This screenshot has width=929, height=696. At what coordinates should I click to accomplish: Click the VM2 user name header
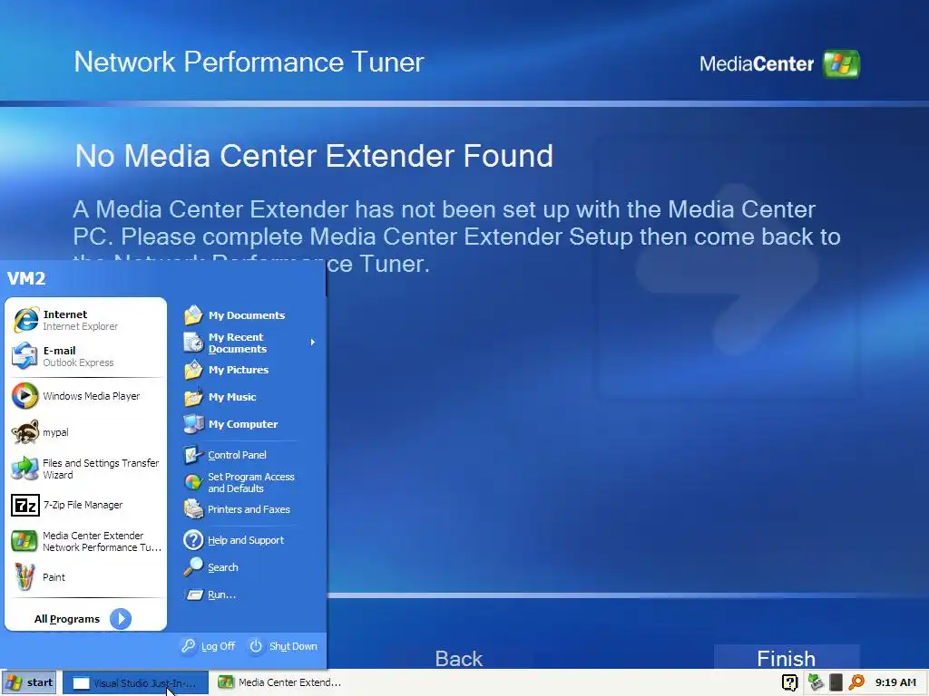tap(26, 278)
